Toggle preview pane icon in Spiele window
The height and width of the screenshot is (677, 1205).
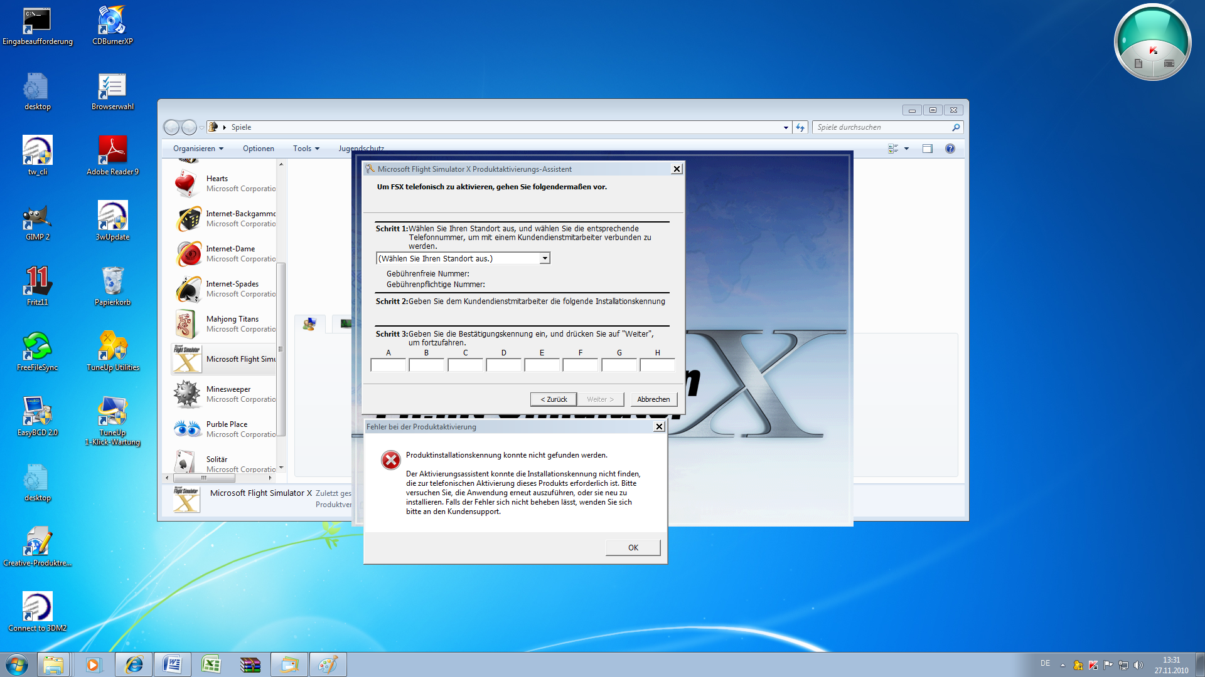pos(928,149)
